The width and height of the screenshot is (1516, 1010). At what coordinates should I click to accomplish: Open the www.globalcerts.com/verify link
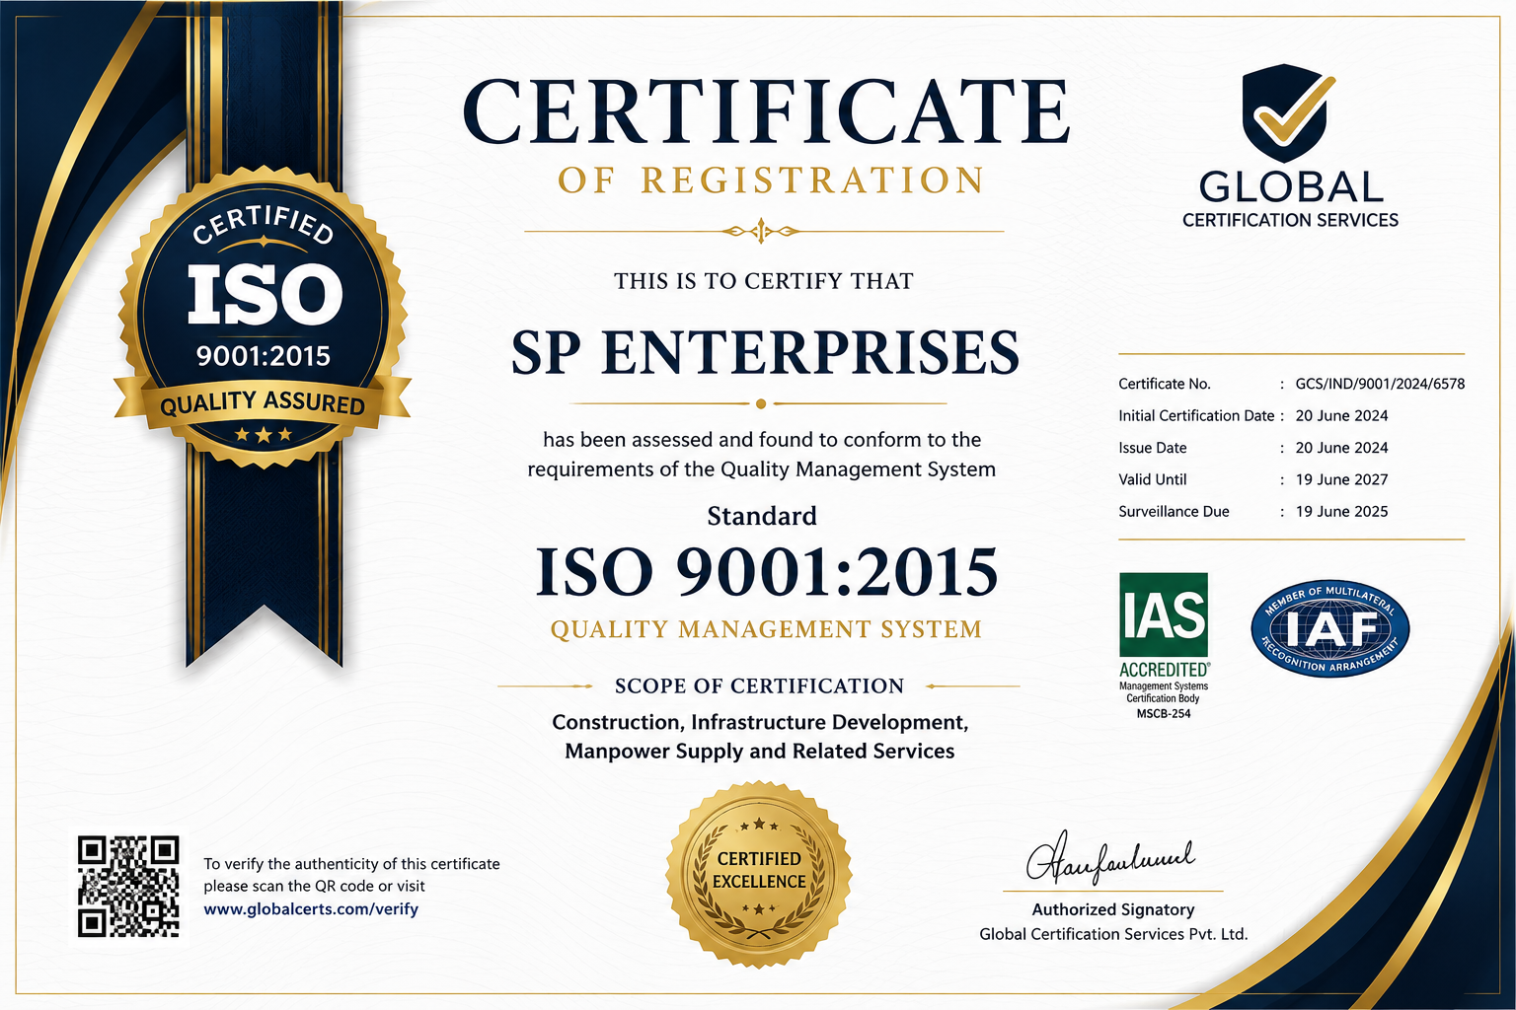311,909
